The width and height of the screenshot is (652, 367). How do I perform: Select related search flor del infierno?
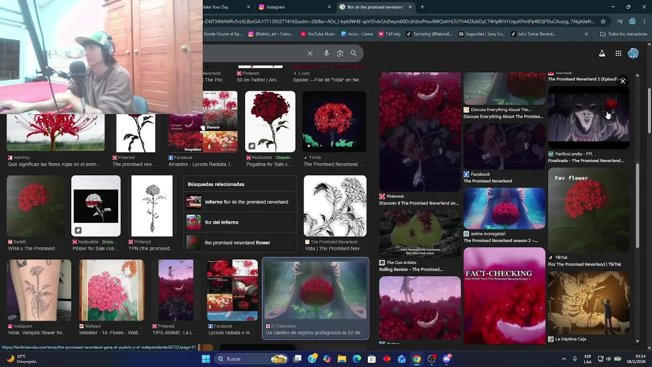pos(240,222)
